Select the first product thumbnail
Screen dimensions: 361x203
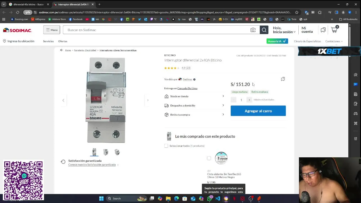click(94, 152)
